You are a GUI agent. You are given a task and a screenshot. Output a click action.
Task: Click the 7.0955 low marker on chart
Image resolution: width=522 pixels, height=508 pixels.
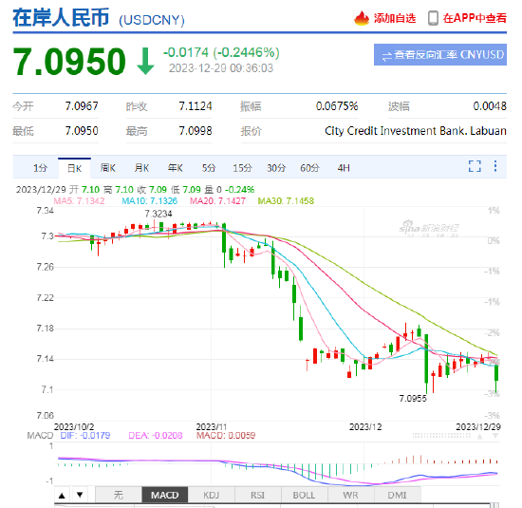[x=413, y=399]
